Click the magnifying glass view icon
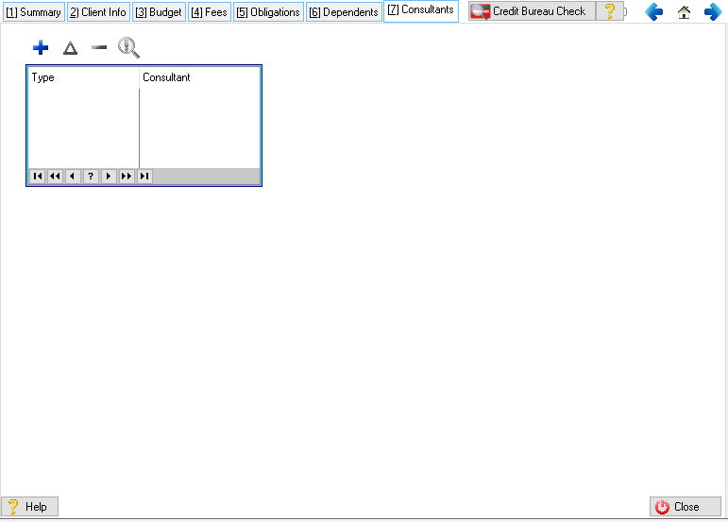Screen dimensions: 728x522 tap(128, 48)
